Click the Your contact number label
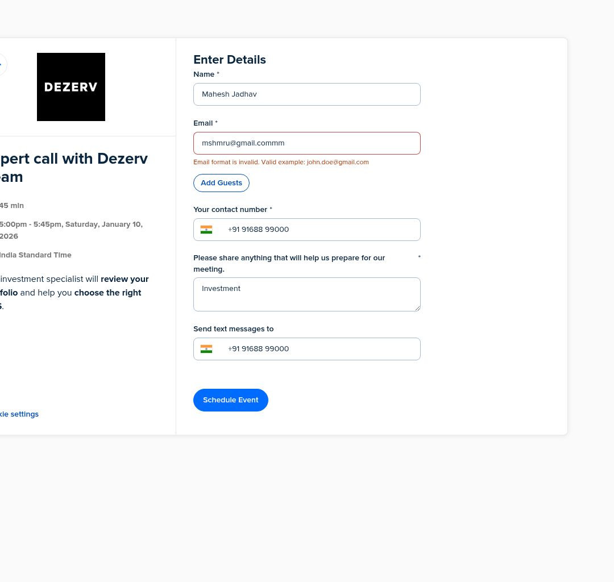 [230, 210]
